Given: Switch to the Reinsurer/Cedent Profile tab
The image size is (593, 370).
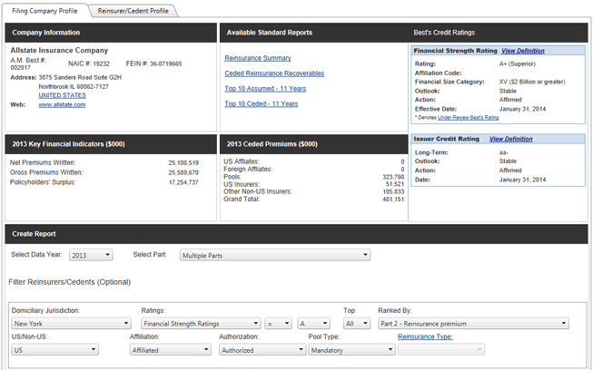Looking at the screenshot, I should coord(133,11).
